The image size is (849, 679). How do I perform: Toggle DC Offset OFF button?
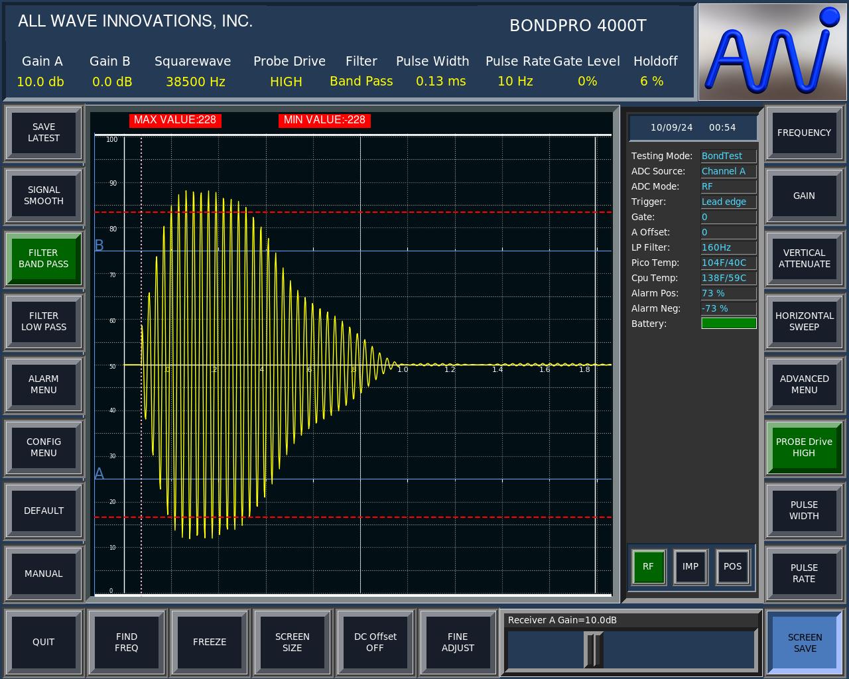375,642
